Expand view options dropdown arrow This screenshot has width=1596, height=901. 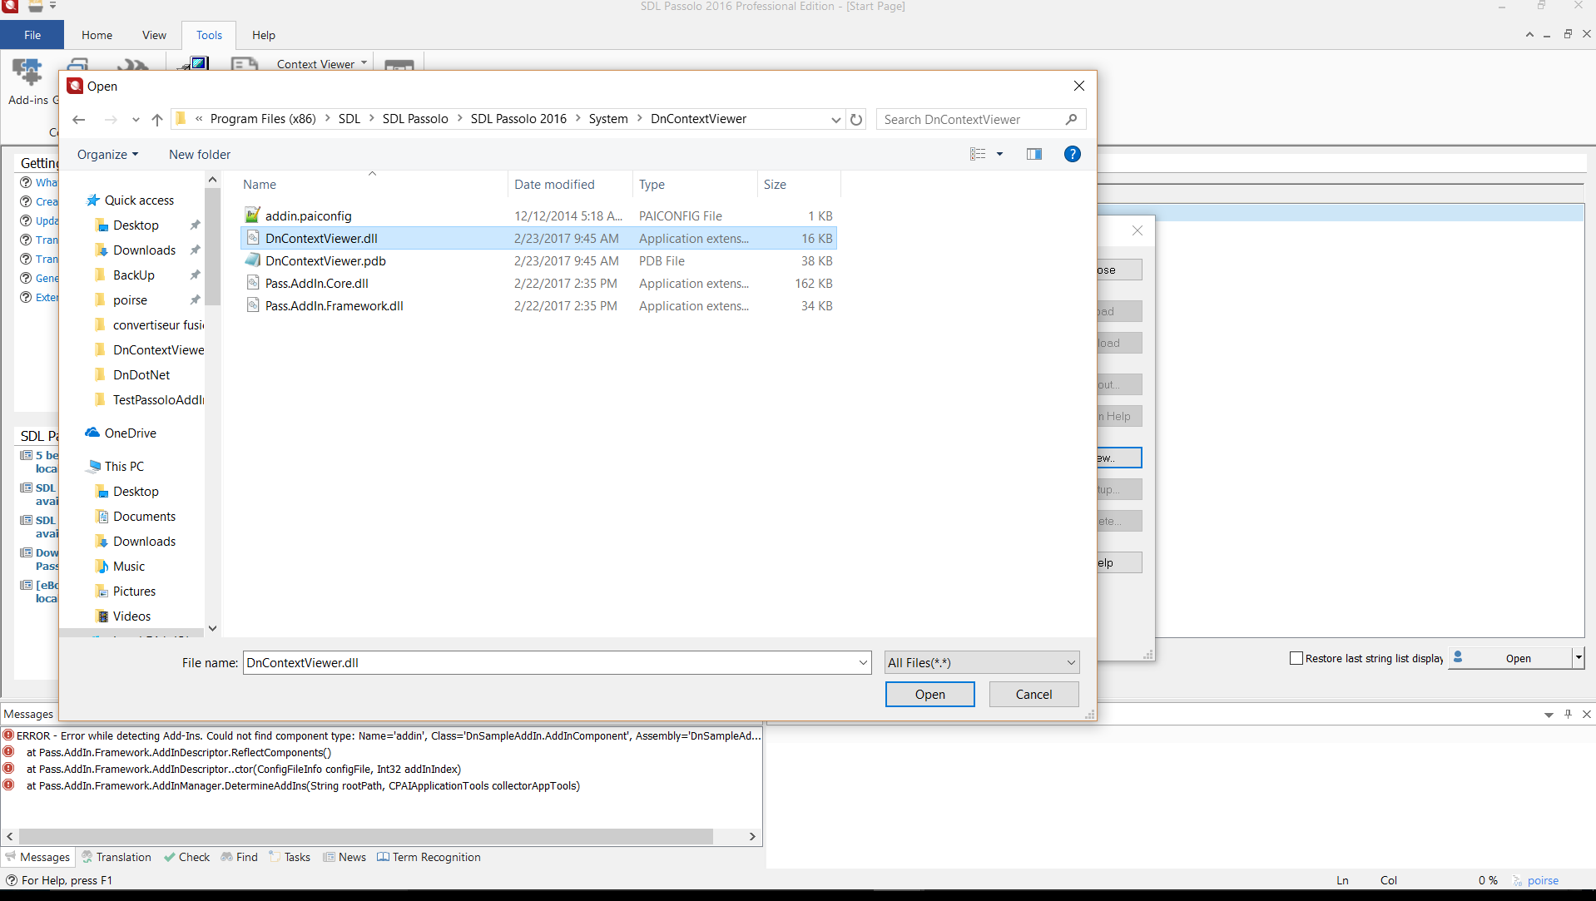point(999,154)
